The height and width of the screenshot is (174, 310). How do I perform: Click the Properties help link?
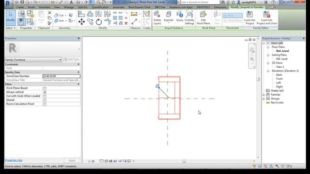point(14,160)
